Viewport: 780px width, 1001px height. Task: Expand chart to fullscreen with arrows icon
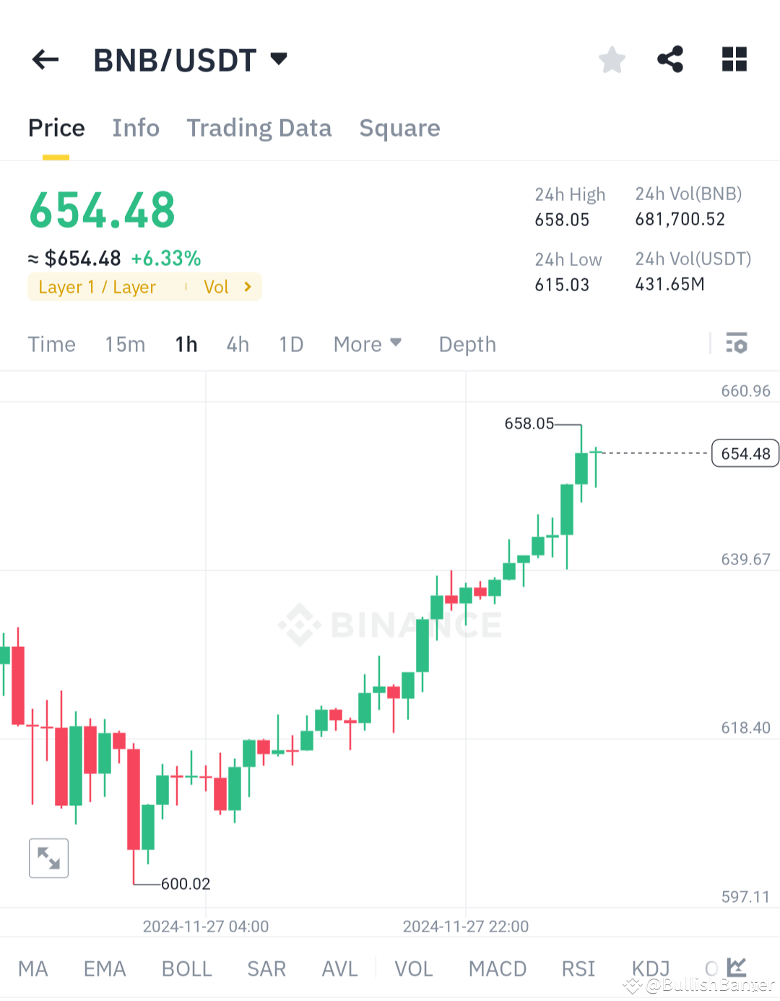coord(48,858)
